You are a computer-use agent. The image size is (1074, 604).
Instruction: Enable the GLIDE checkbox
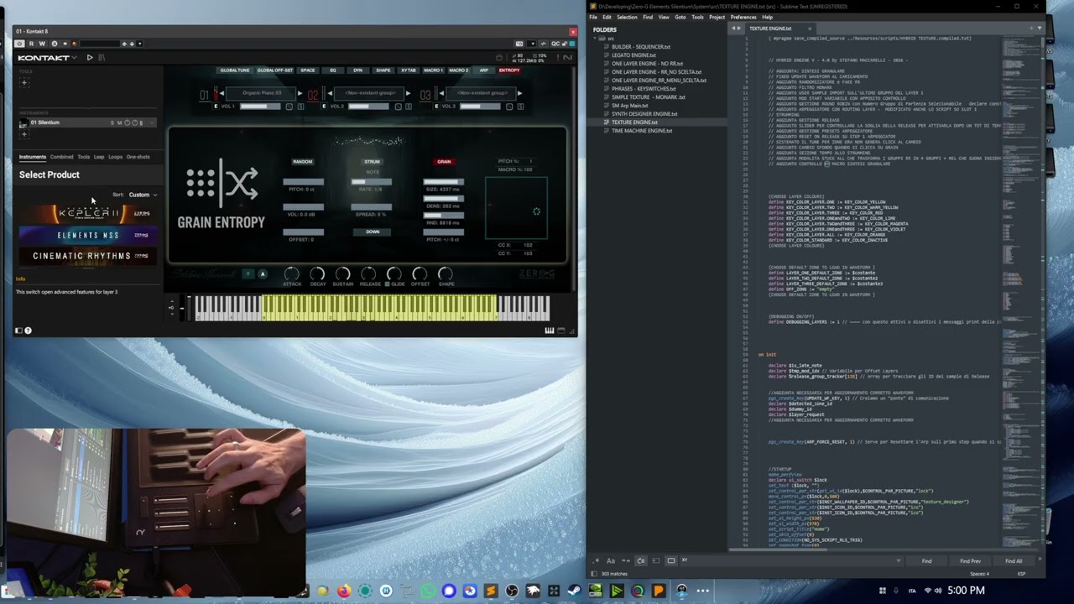388,284
